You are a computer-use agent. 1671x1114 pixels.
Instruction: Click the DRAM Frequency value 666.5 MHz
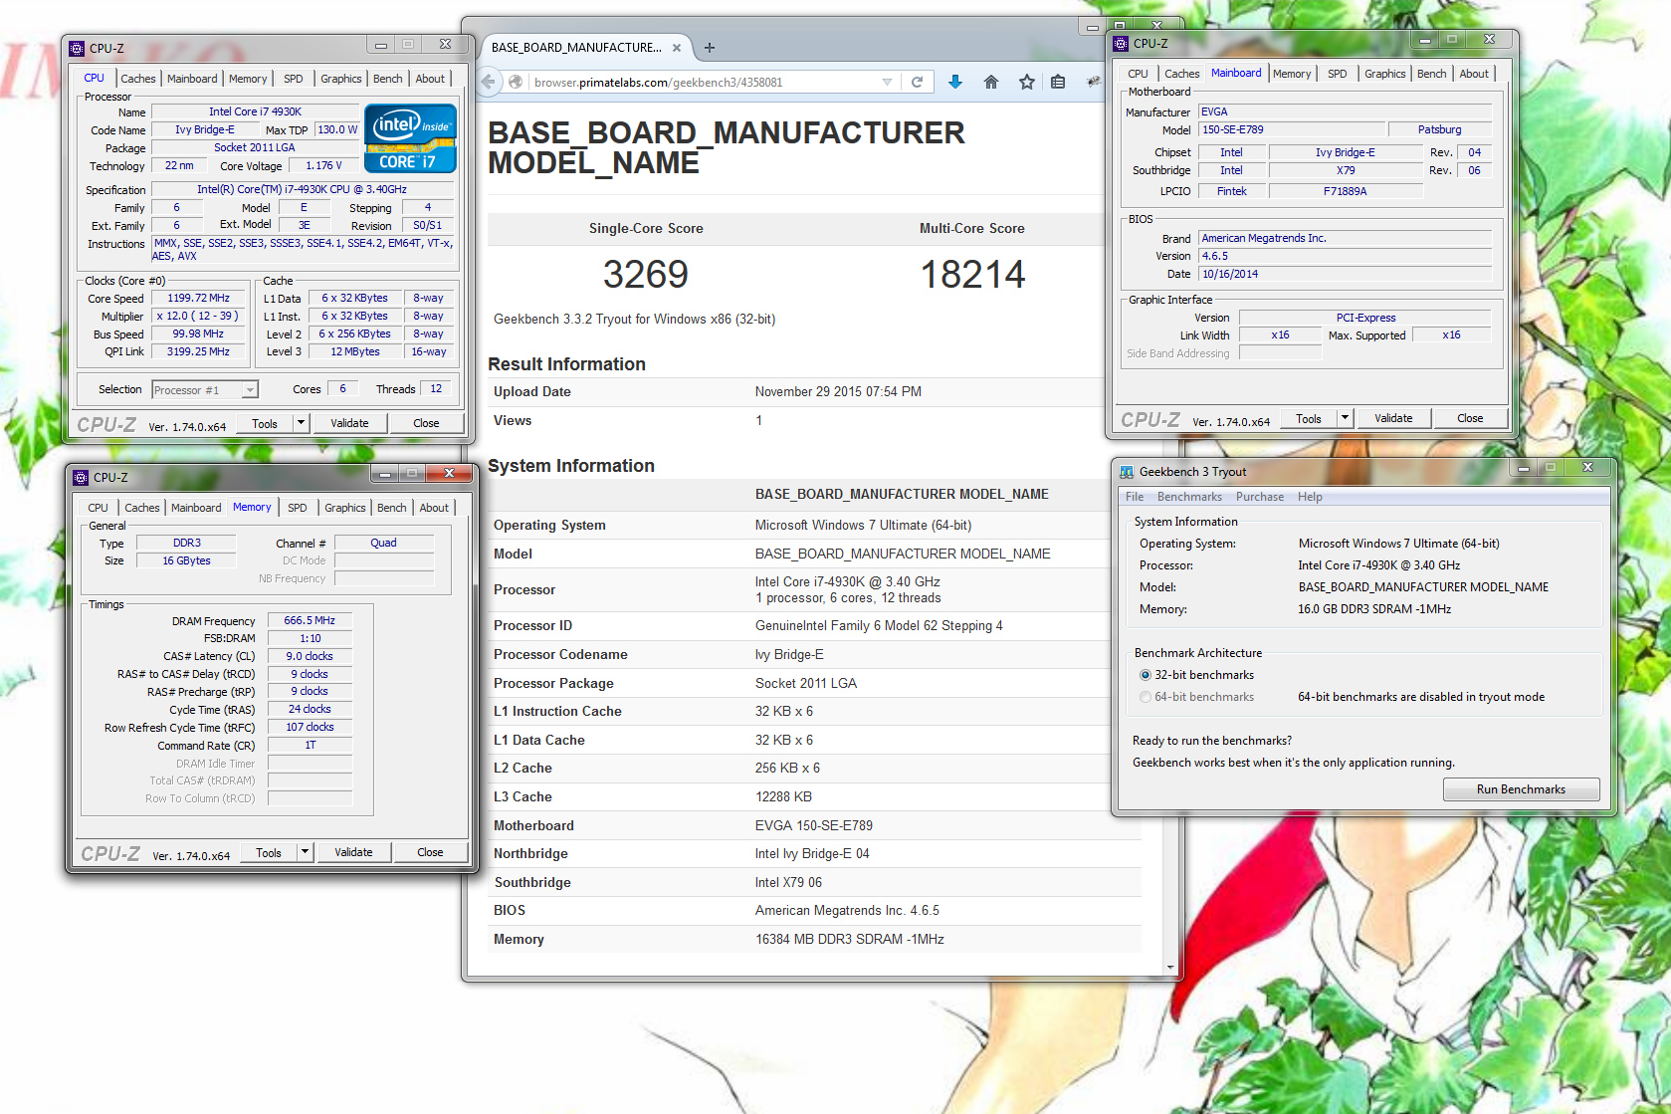tap(310, 620)
